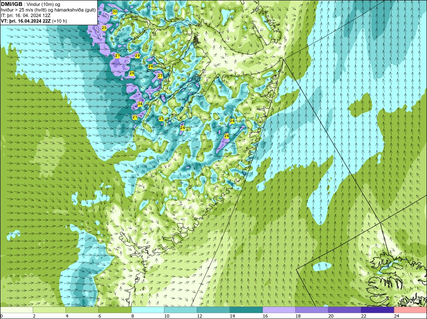
Task: Click the legend scale value 6
Action: coord(99,316)
